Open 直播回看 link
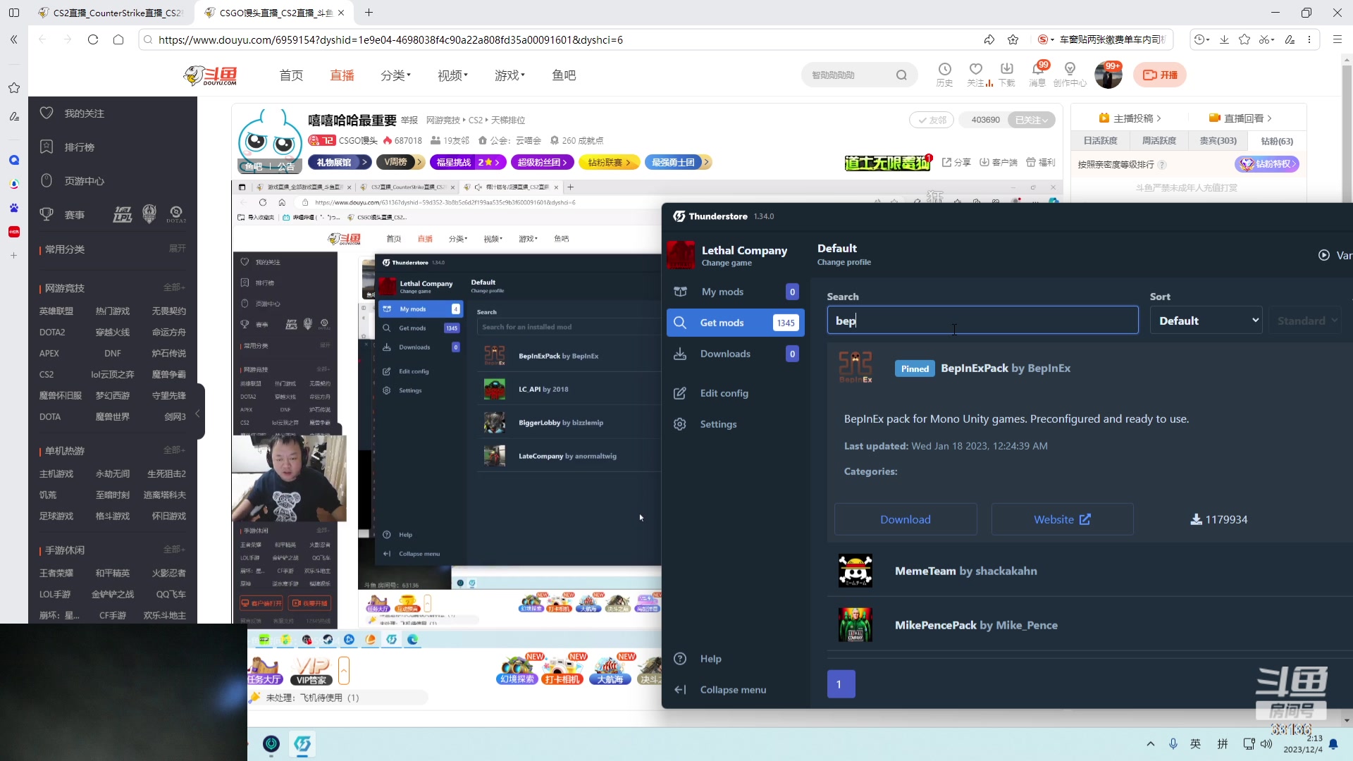This screenshot has width=1353, height=761. [x=1240, y=118]
